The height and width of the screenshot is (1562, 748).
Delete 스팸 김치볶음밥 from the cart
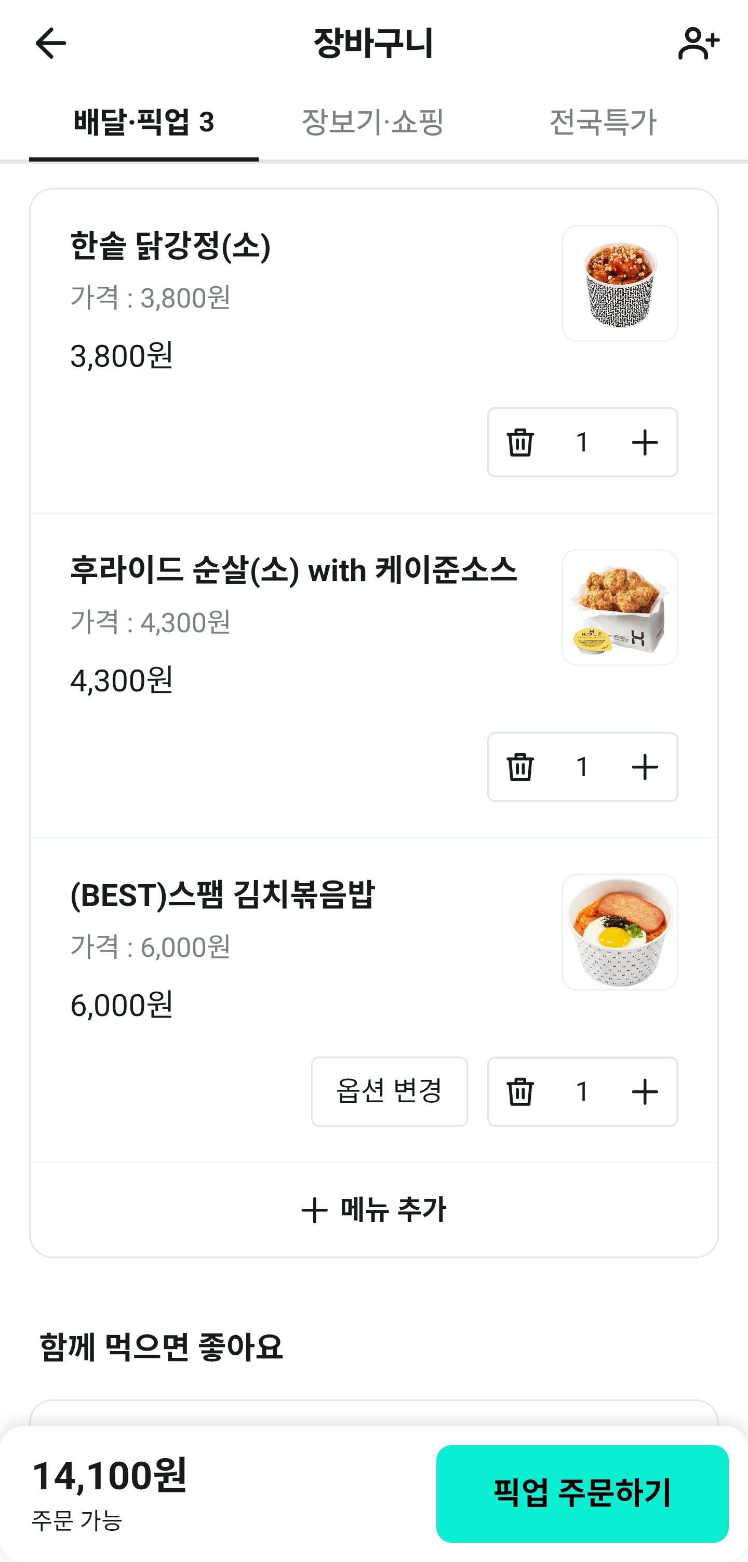520,1091
